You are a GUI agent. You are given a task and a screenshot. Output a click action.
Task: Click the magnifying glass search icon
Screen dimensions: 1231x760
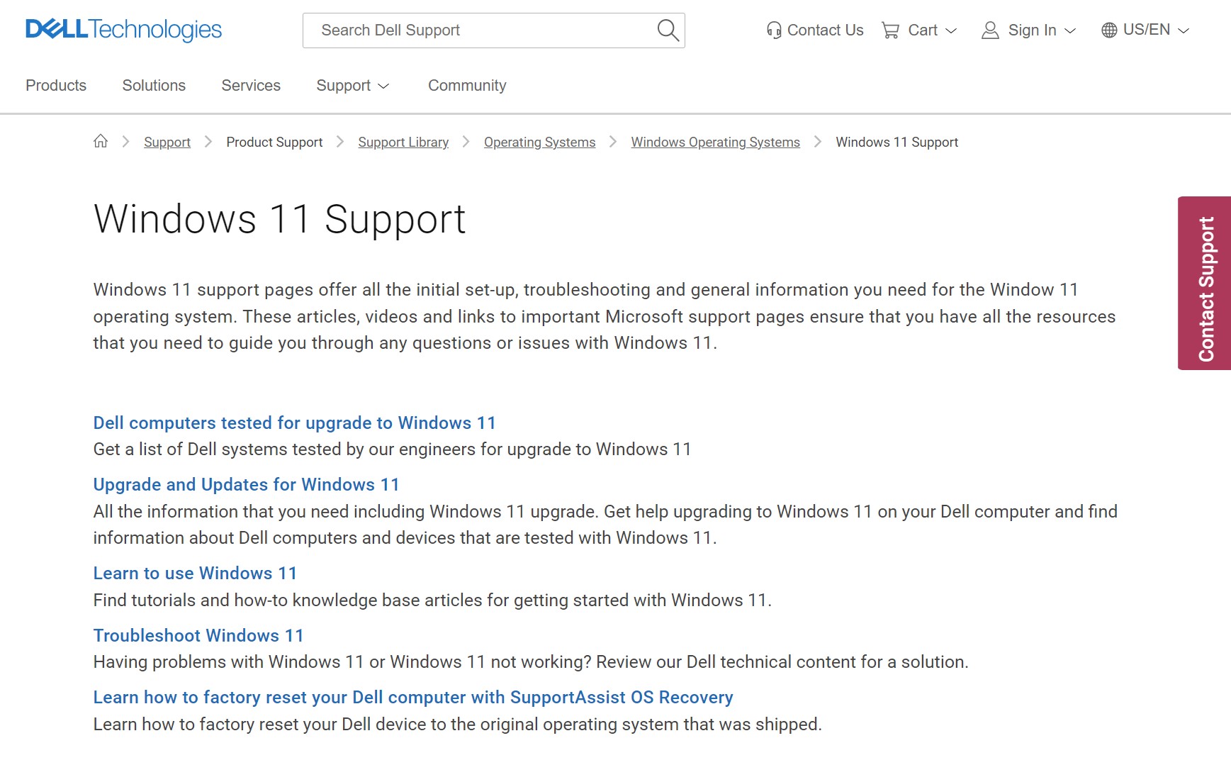(668, 30)
